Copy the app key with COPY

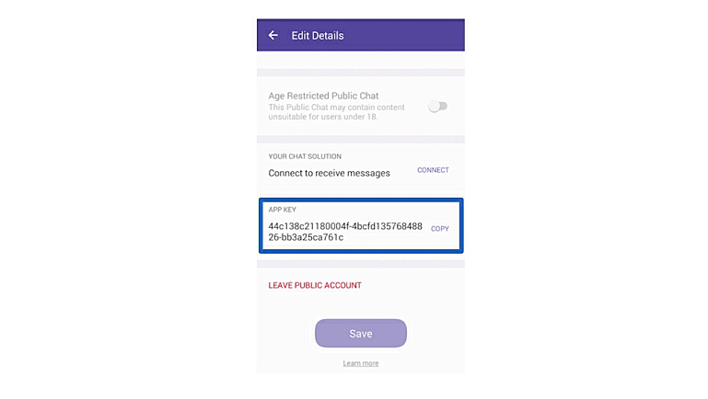440,228
